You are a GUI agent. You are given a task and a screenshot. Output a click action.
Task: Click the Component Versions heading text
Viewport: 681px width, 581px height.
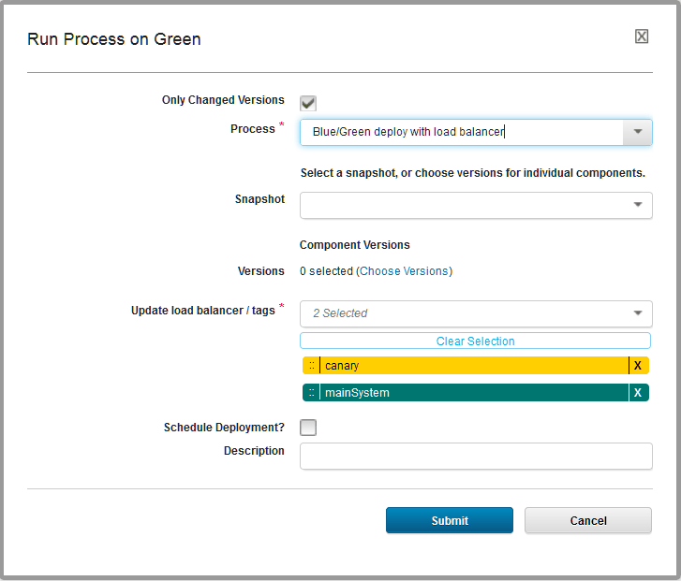[354, 245]
